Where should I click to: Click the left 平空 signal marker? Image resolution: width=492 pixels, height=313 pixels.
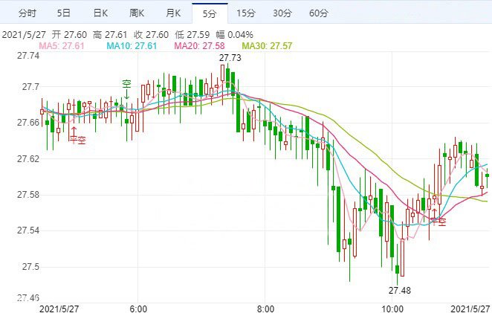tap(77, 138)
